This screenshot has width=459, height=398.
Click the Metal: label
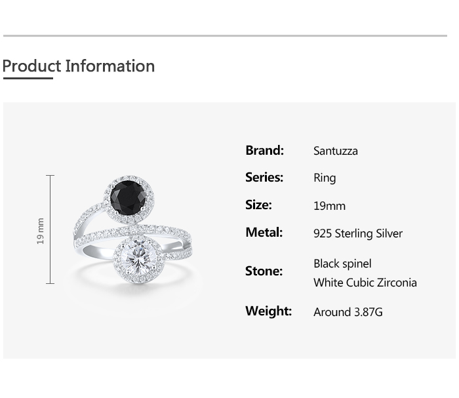click(264, 232)
